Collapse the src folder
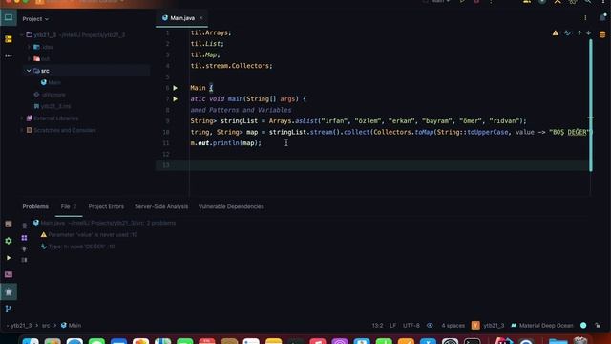The height and width of the screenshot is (344, 611). coord(29,71)
